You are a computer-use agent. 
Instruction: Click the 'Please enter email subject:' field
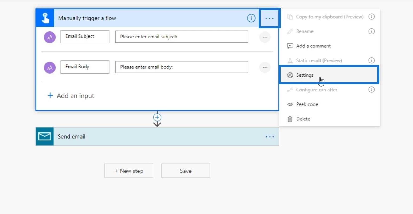point(182,37)
